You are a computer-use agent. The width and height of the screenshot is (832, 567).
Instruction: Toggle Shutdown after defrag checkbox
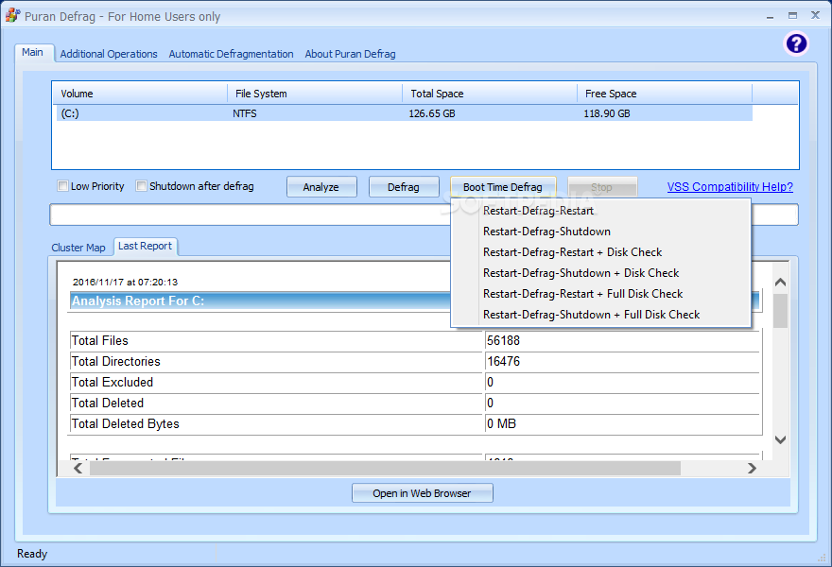(141, 186)
